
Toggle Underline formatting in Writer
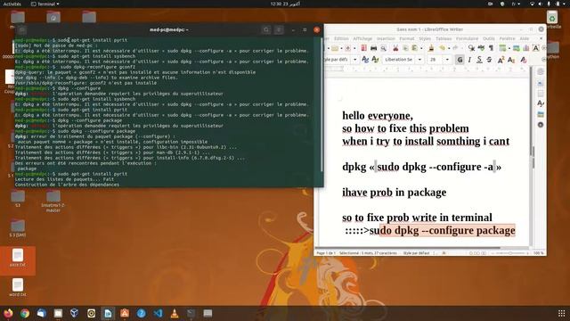tap(479, 60)
